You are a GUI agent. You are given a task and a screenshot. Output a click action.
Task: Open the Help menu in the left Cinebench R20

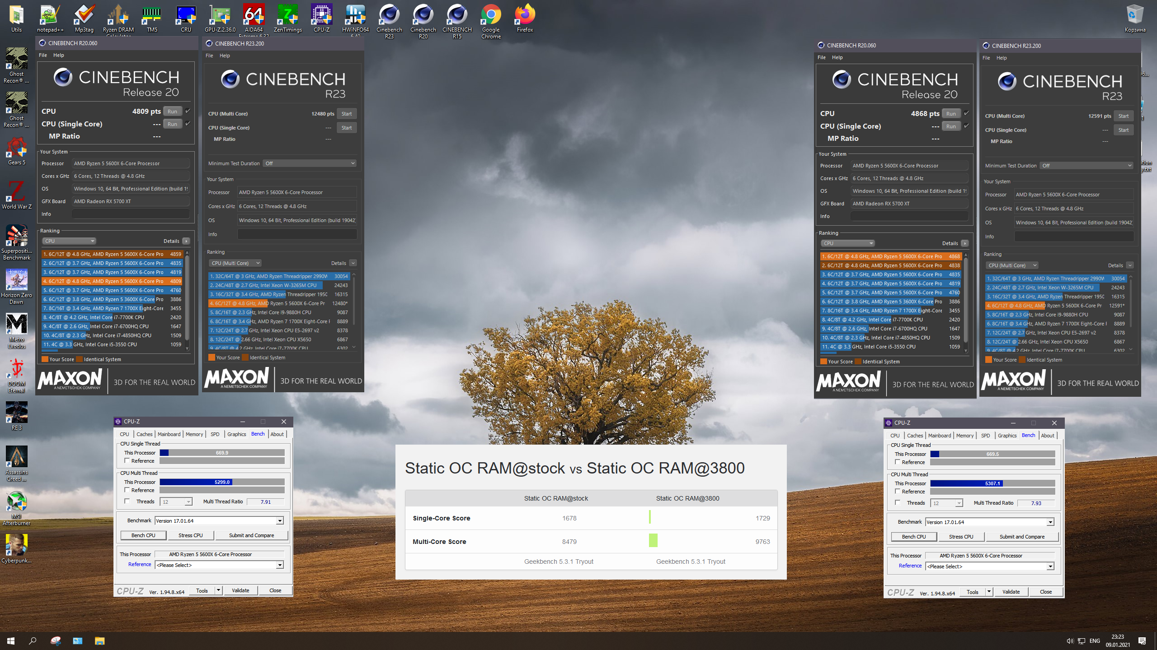(58, 55)
